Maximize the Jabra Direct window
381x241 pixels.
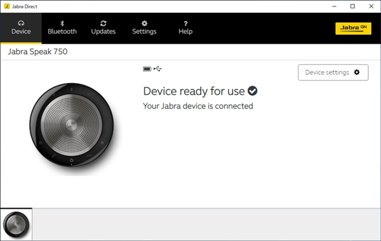(352, 6)
